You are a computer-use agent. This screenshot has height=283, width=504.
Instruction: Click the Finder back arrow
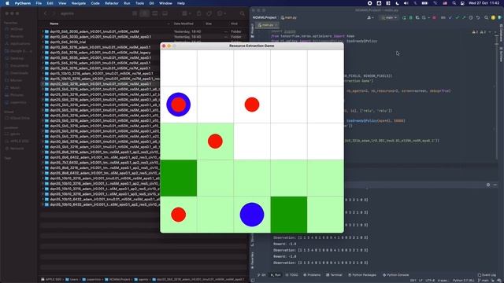coord(46,13)
